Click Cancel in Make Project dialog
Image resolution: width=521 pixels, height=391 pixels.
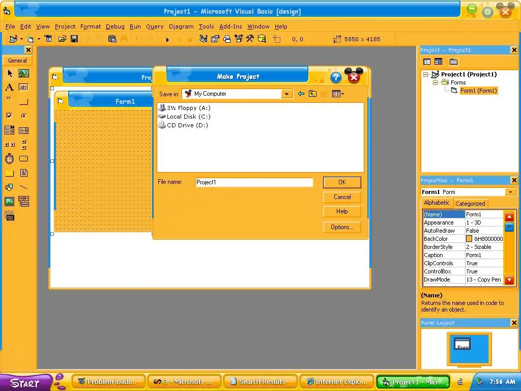coord(342,197)
